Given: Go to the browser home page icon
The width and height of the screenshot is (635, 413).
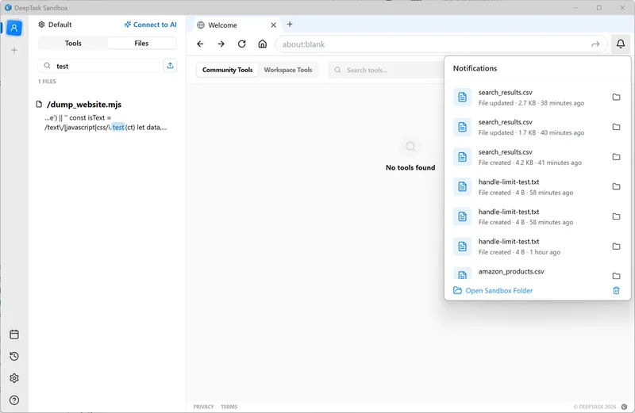Looking at the screenshot, I should [263, 44].
